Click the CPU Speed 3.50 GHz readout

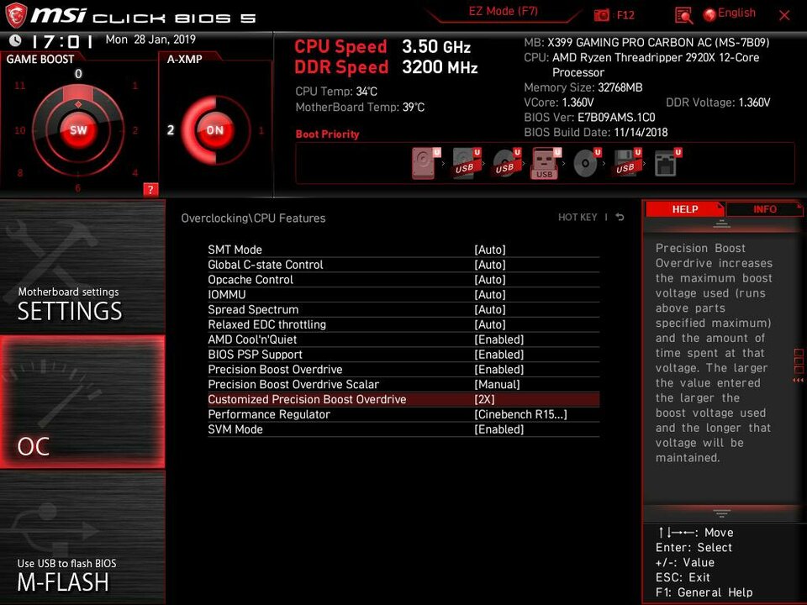click(x=382, y=47)
